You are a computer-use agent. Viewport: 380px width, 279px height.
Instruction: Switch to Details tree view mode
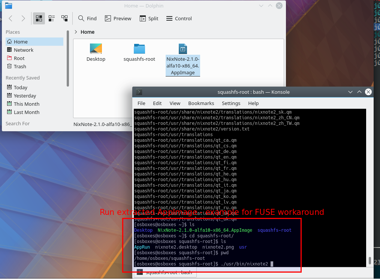pyautogui.click(x=64, y=18)
